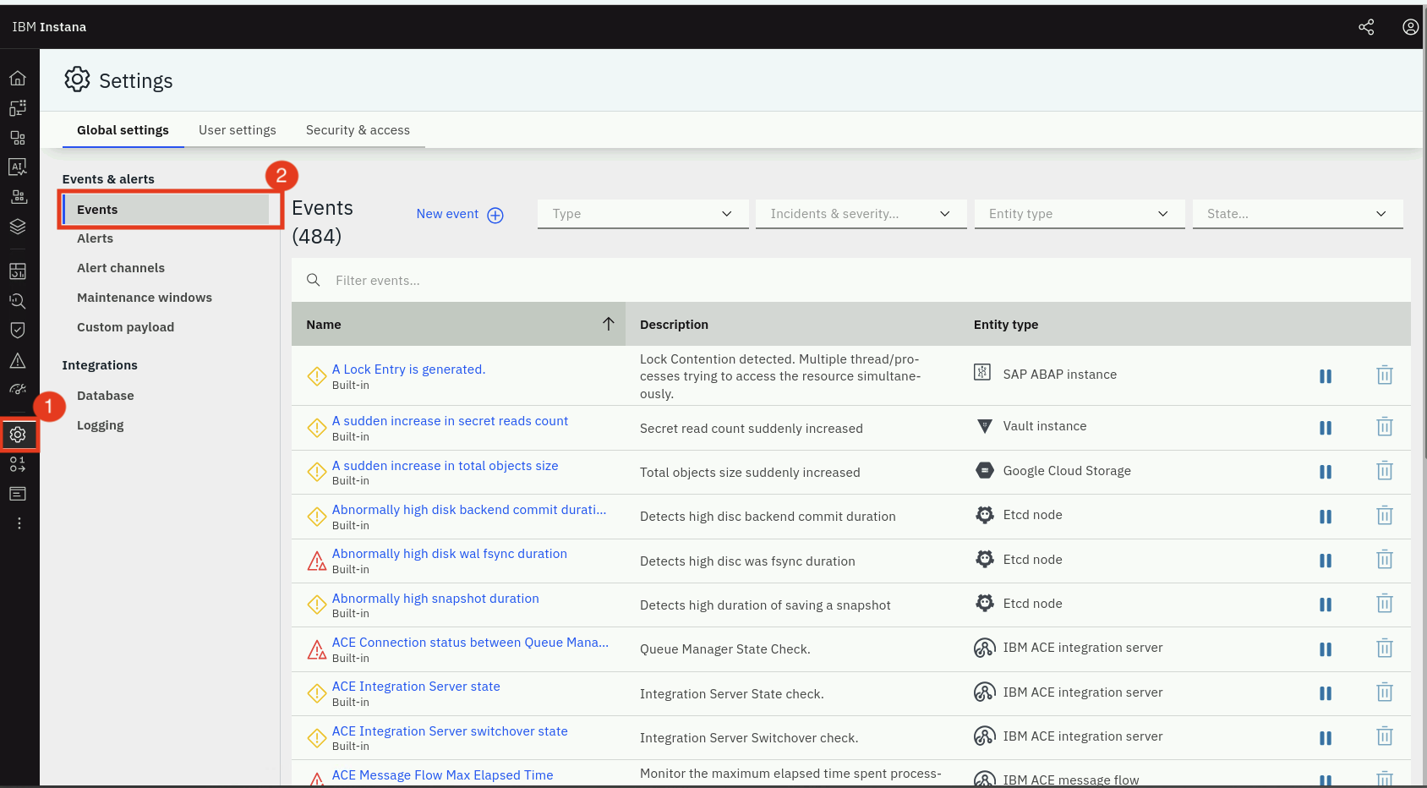Click the New event button
1427x788 pixels.
click(460, 214)
